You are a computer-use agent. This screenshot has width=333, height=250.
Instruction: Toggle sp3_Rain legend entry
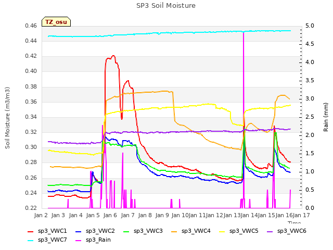(x=93, y=240)
